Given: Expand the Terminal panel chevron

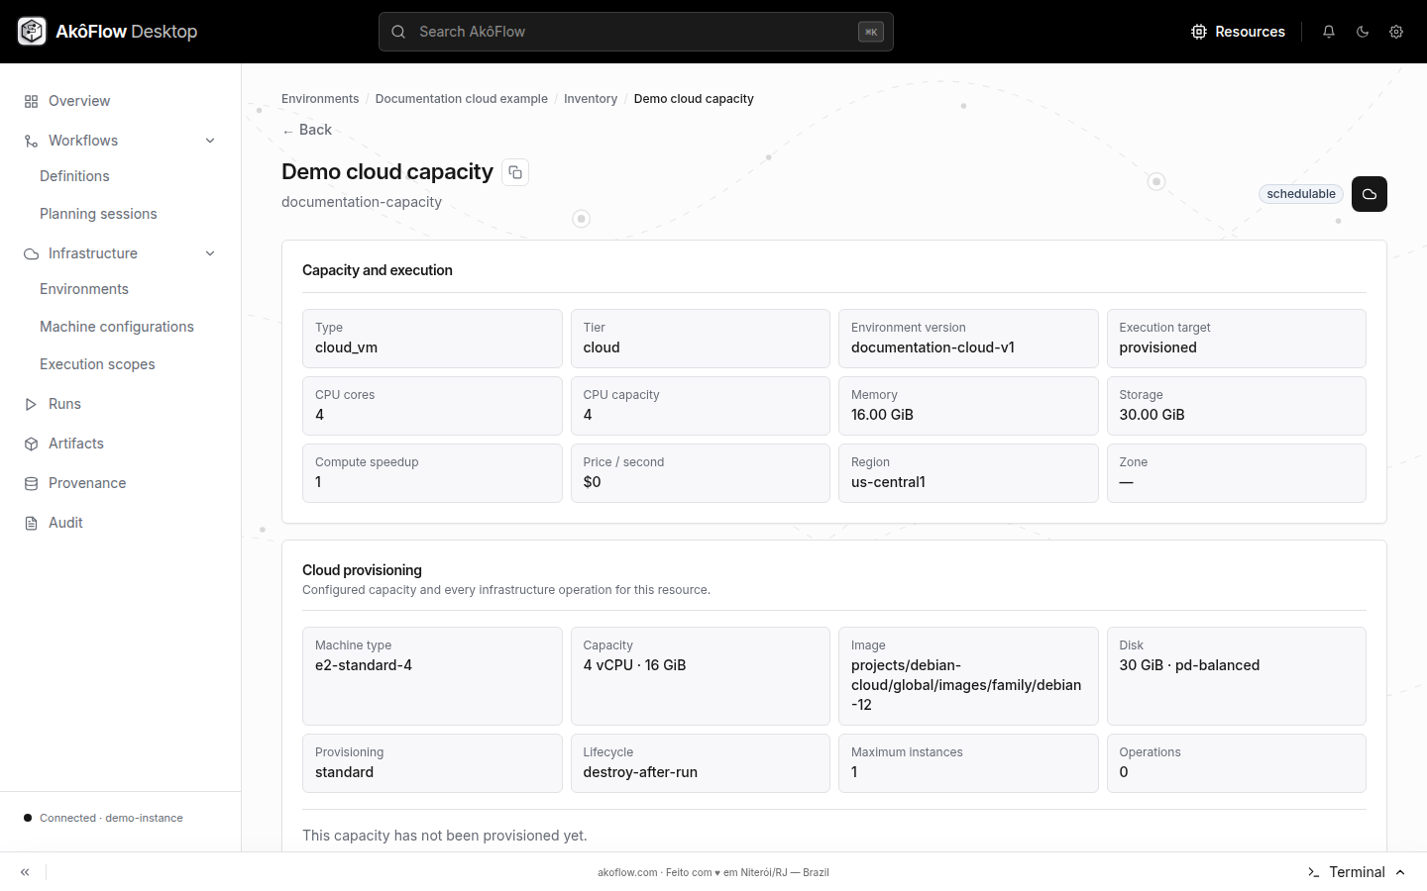Looking at the screenshot, I should click(1400, 872).
